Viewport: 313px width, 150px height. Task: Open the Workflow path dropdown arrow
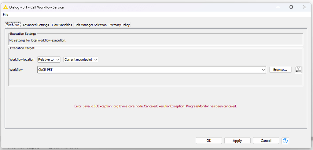pyautogui.click(x=263, y=70)
